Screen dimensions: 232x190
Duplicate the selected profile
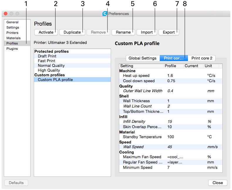coord(72,32)
